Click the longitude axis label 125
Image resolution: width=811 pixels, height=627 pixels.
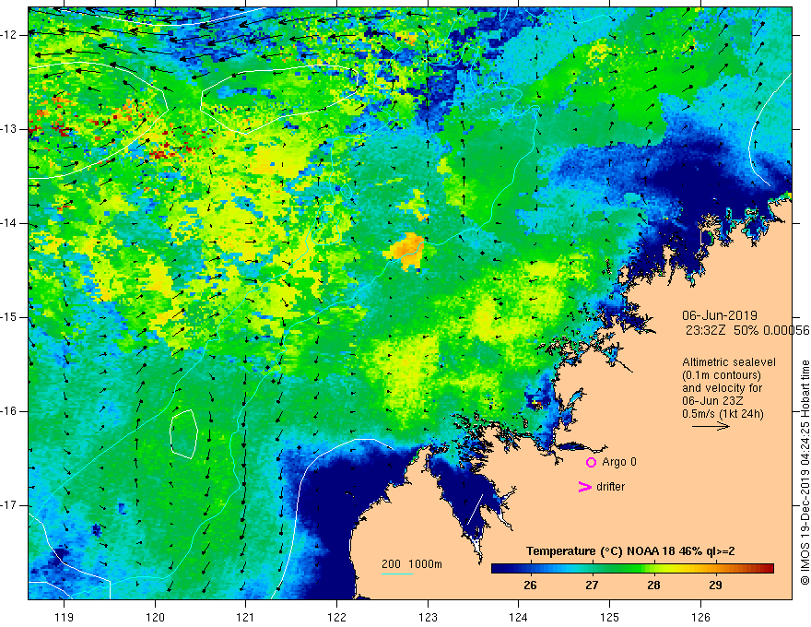pyautogui.click(x=610, y=617)
